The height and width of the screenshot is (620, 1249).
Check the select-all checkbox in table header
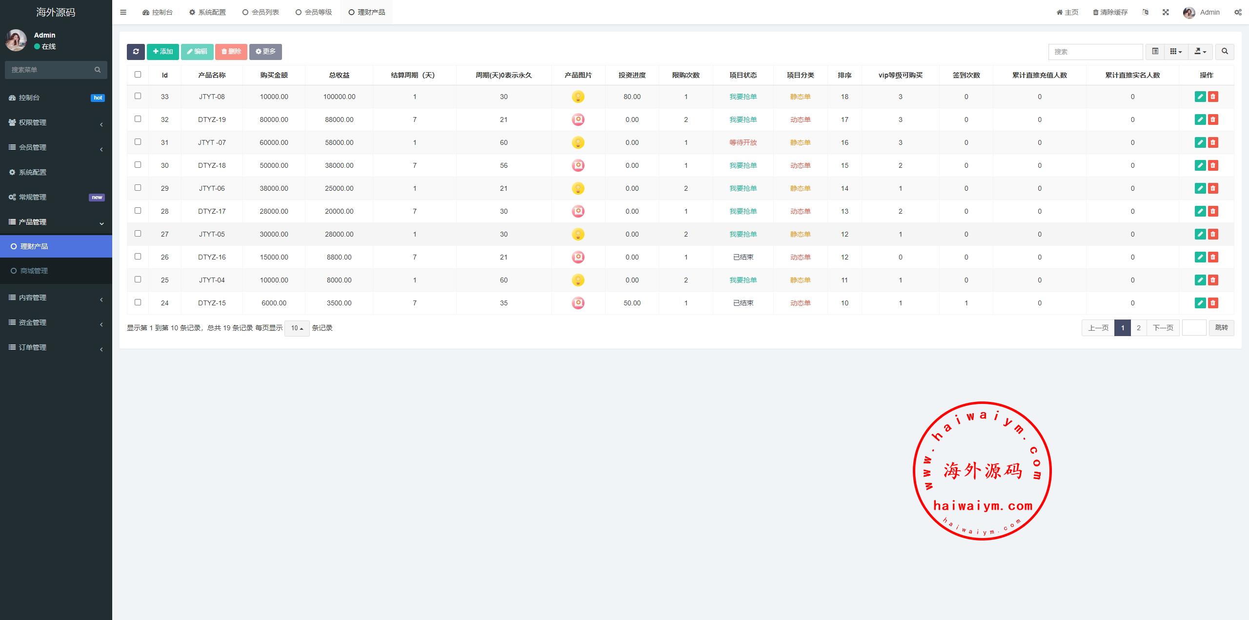(138, 75)
